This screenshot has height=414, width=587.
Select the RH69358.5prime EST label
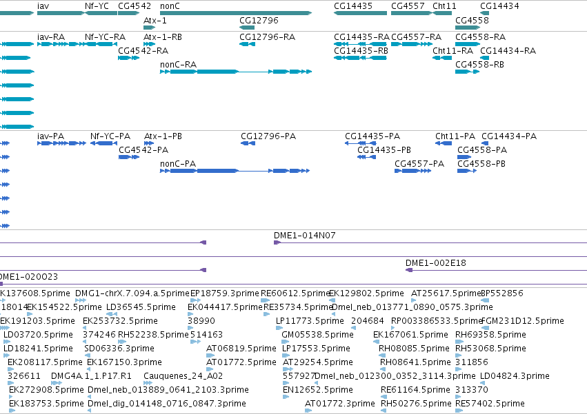tap(491, 334)
